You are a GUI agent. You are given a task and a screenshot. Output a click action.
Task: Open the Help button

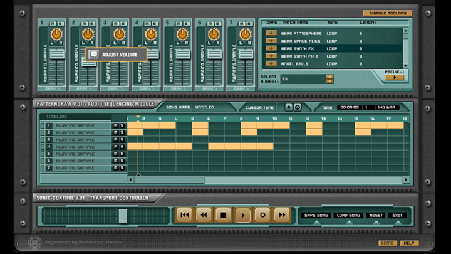(409, 243)
